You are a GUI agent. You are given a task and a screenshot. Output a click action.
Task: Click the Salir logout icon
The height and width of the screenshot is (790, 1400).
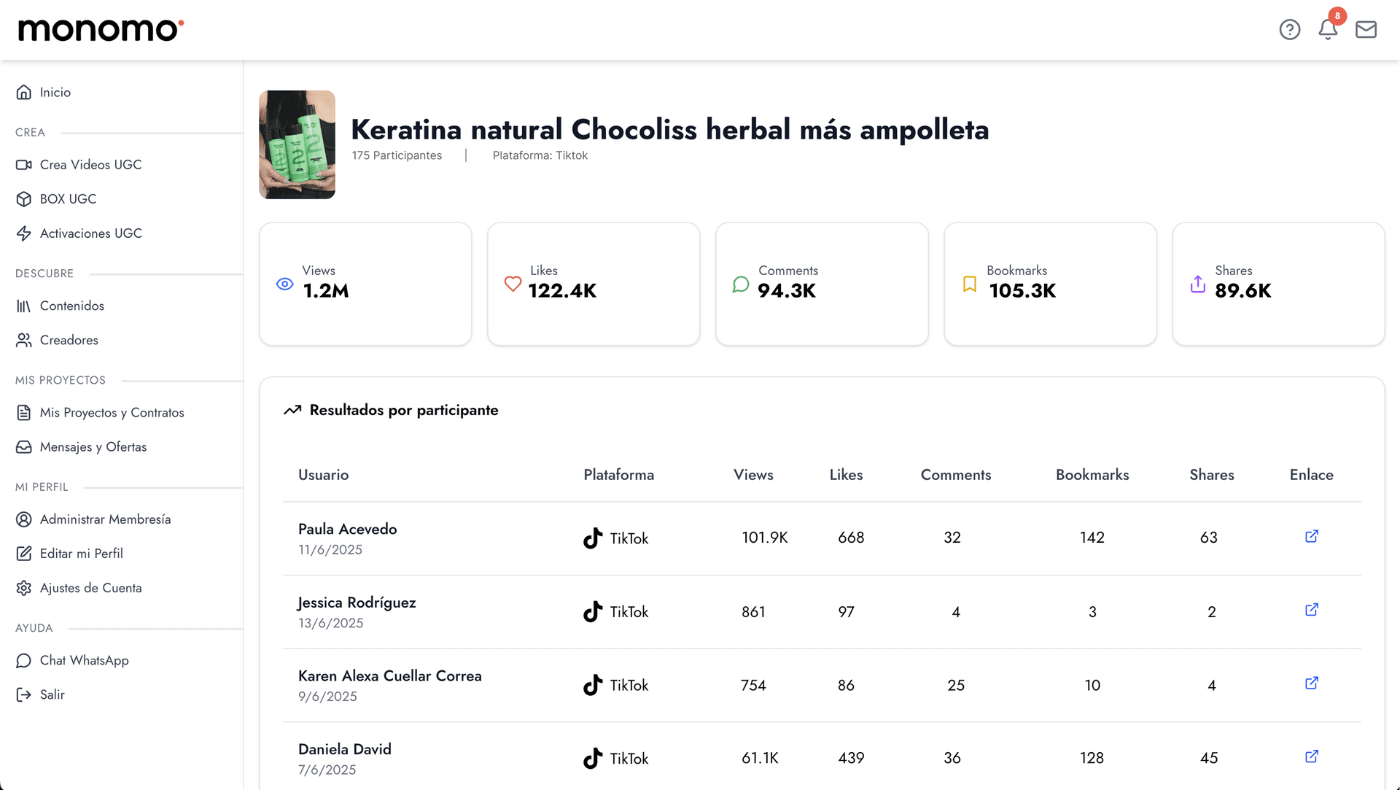[24, 694]
